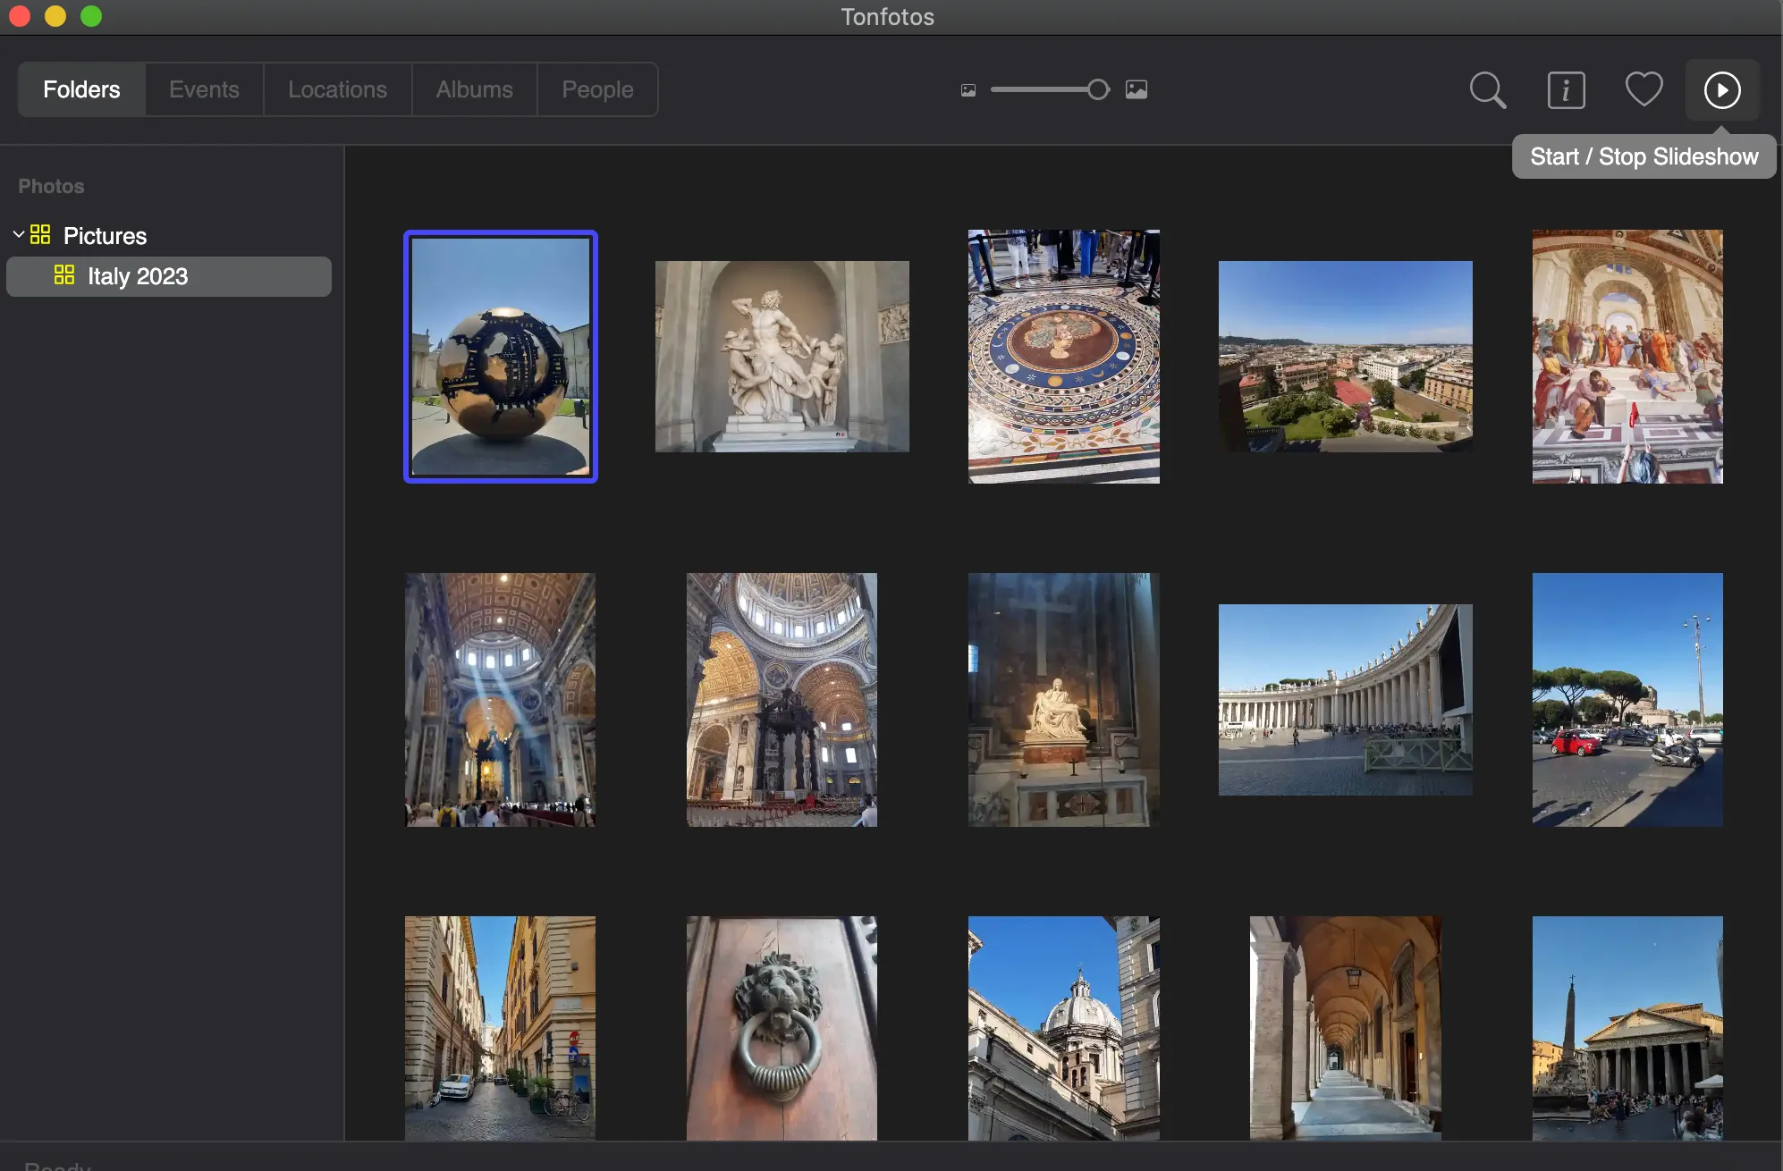
Task: Click the small thumbnail size icon
Action: pyautogui.click(x=966, y=88)
